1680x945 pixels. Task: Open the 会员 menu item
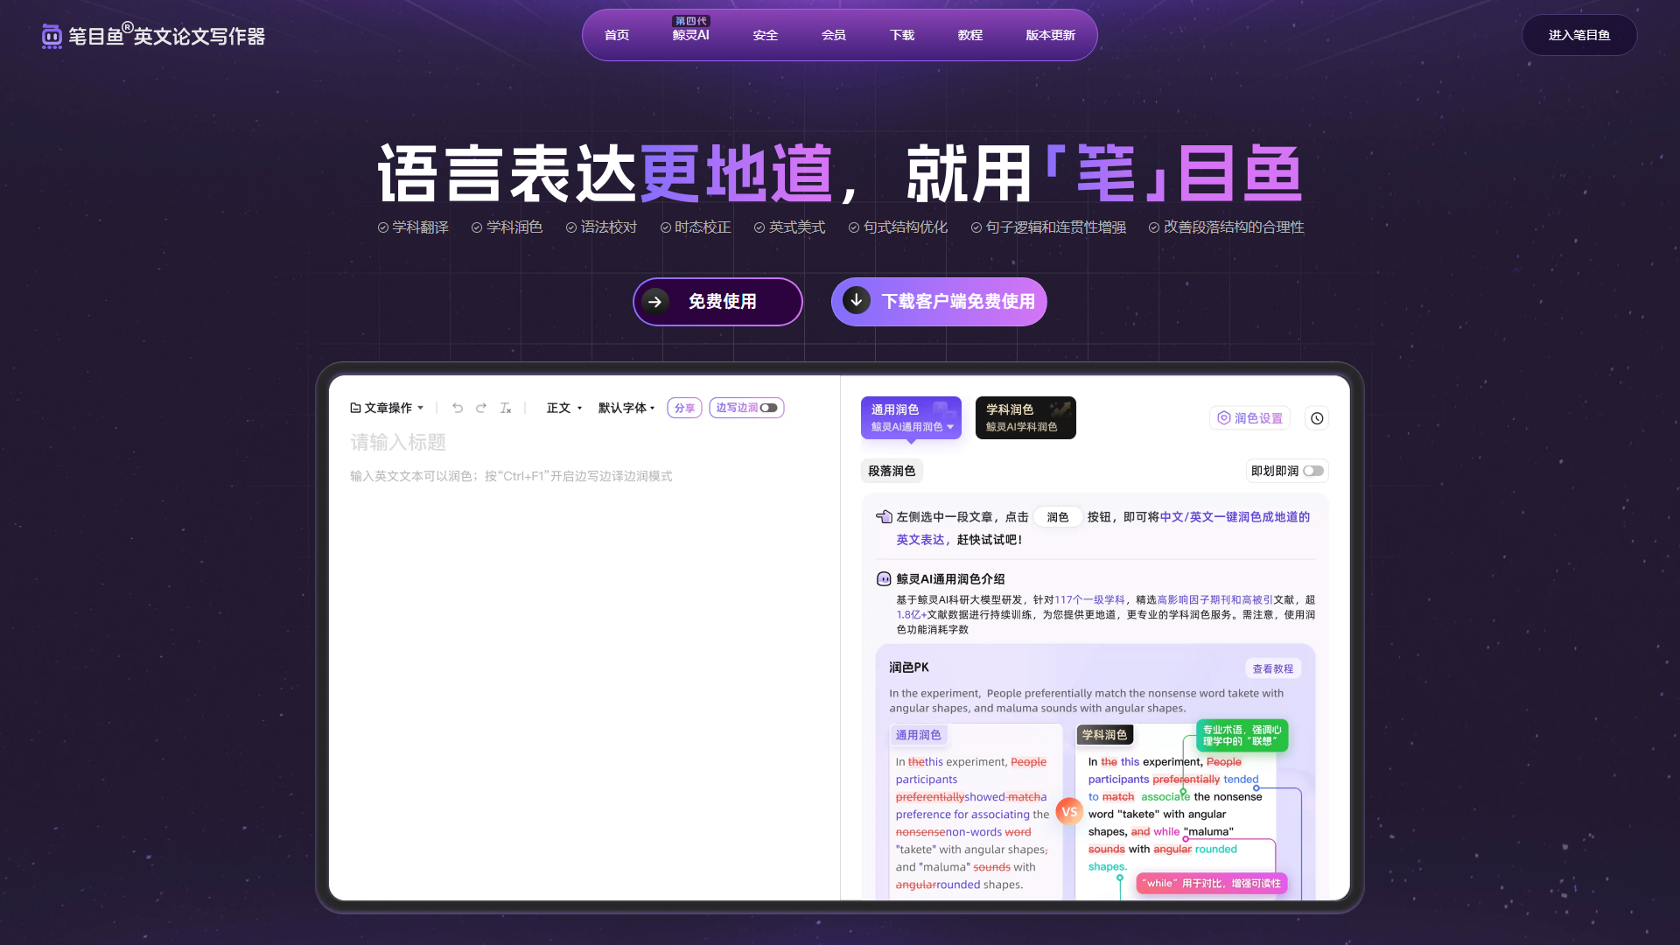click(x=834, y=35)
